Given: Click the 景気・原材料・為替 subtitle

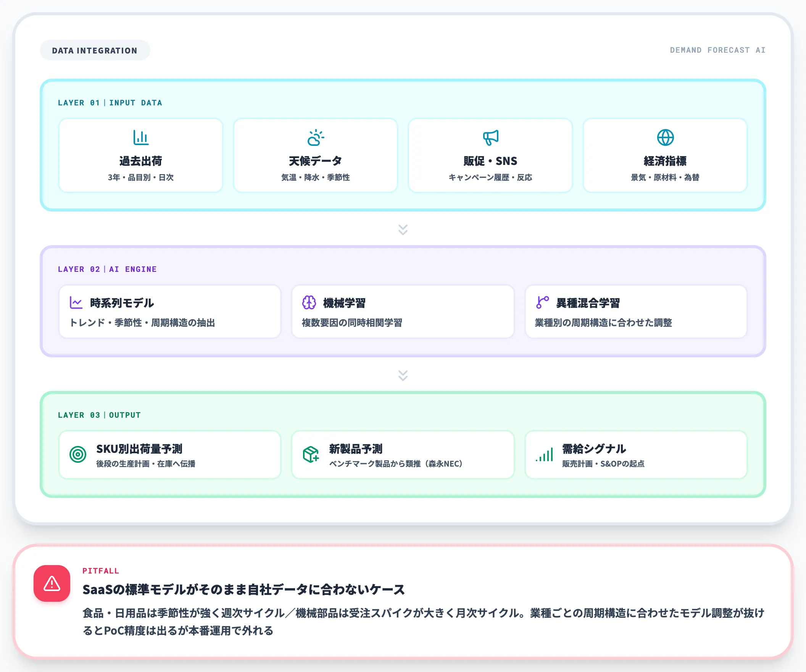Looking at the screenshot, I should coord(665,178).
